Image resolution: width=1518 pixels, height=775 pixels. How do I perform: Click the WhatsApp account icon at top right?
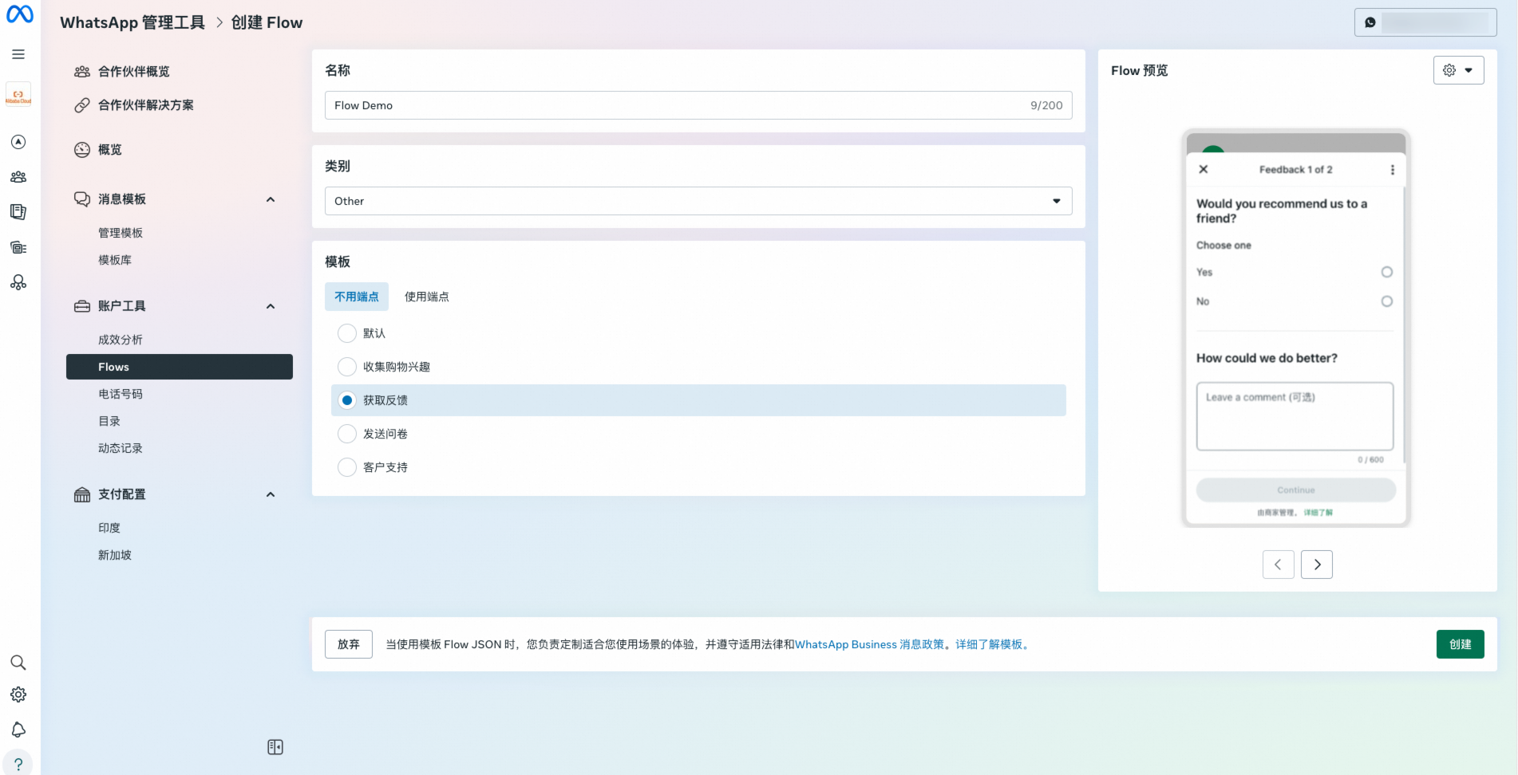click(1370, 22)
